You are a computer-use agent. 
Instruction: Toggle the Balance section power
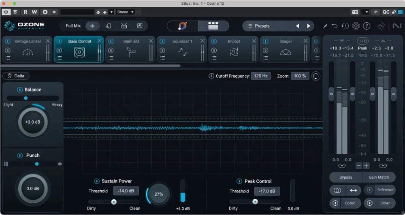coord(19,89)
